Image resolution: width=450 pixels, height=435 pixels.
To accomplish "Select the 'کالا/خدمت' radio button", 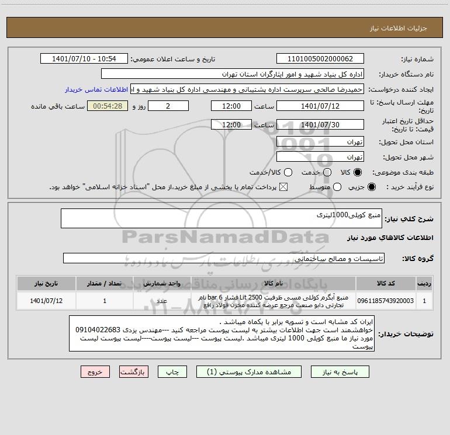I will (288, 172).
